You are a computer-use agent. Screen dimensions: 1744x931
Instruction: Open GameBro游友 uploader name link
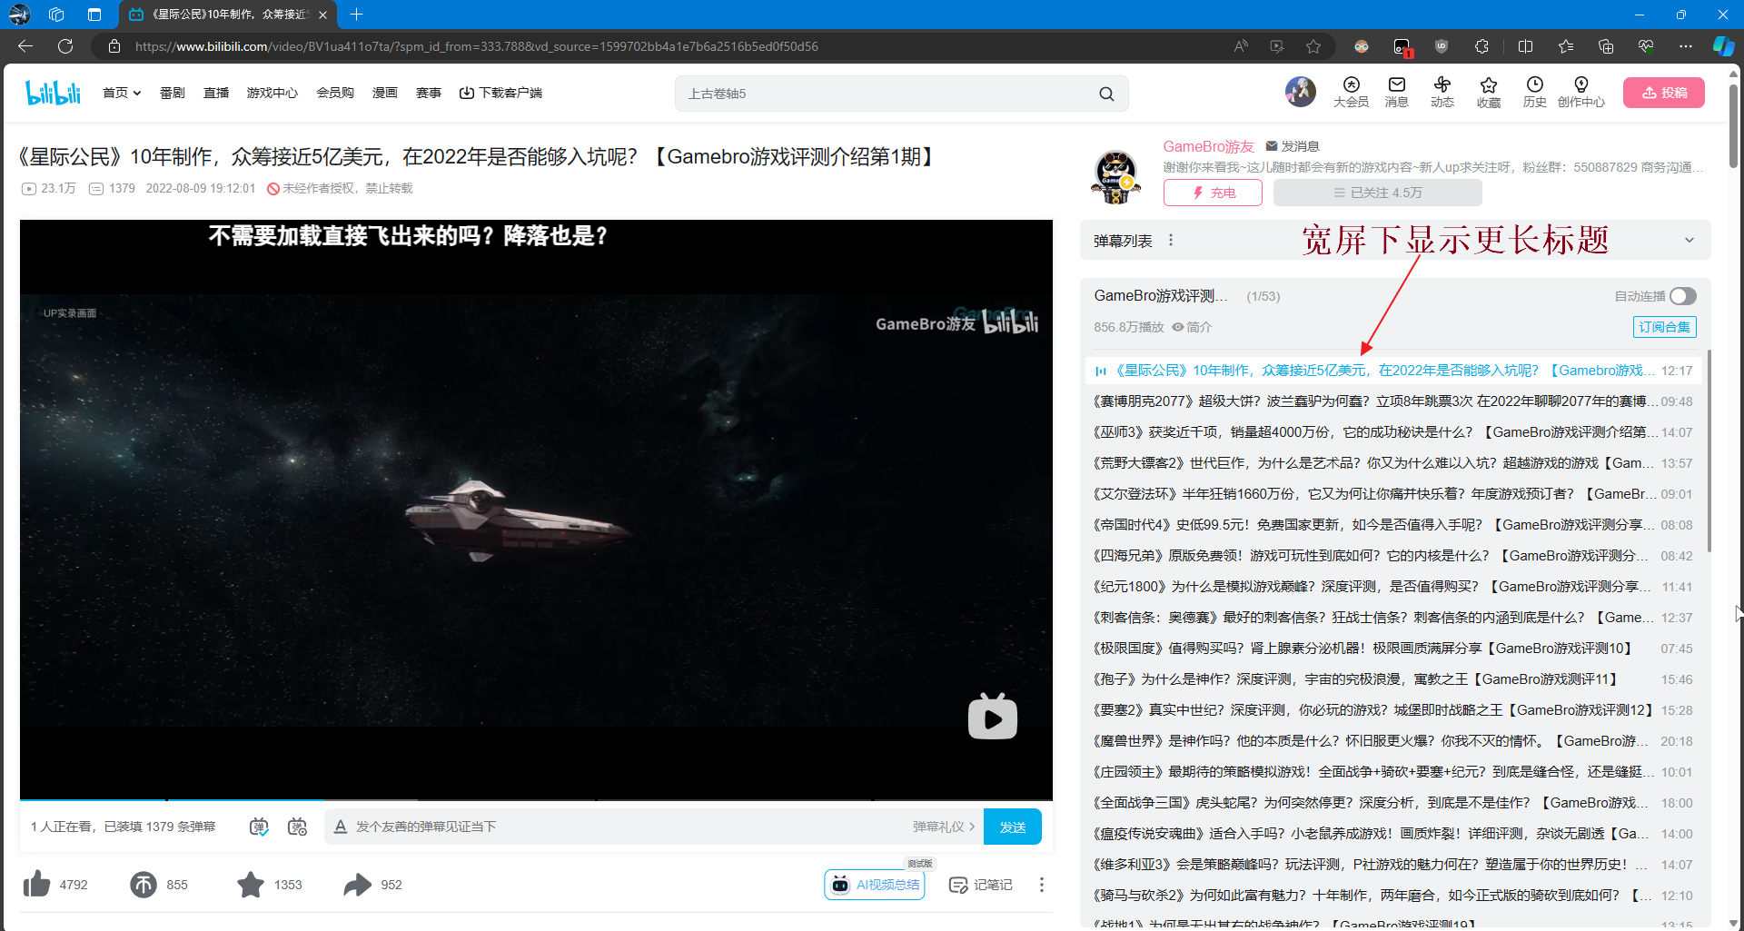point(1208,146)
